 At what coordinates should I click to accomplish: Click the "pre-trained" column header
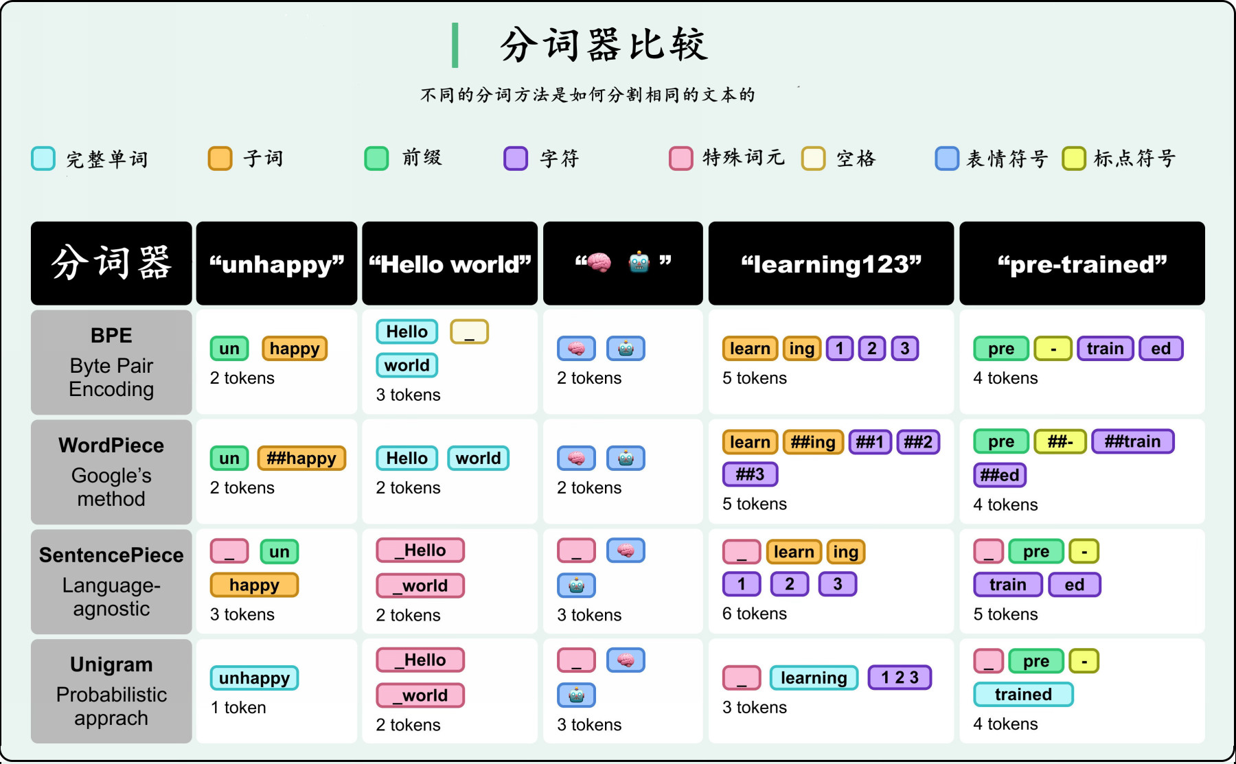tap(1081, 264)
